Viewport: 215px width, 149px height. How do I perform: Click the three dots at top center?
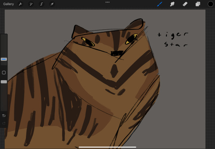tap(107, 2)
